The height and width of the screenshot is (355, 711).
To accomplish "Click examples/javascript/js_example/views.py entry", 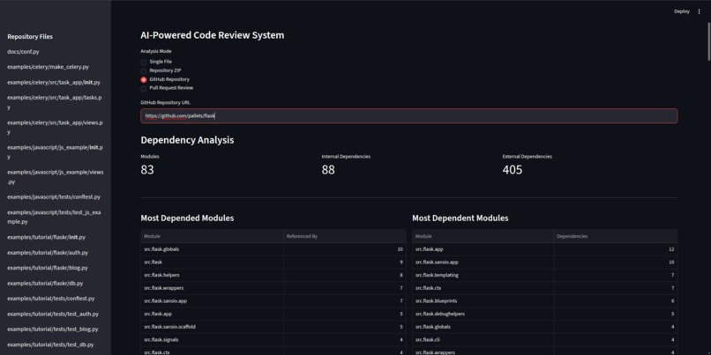I will pos(56,177).
